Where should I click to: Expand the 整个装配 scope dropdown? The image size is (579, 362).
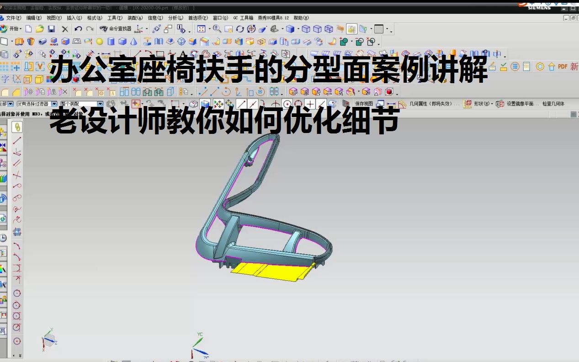tap(100, 103)
